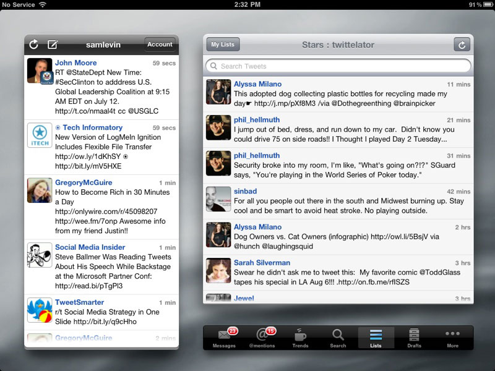Open the http://bit.ly/q9cHho link
The image size is (495, 371).
(105, 322)
